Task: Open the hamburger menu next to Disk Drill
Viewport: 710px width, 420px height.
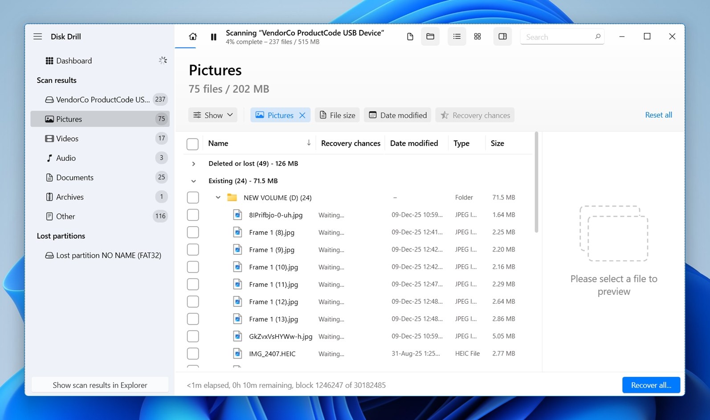Action: click(x=38, y=37)
